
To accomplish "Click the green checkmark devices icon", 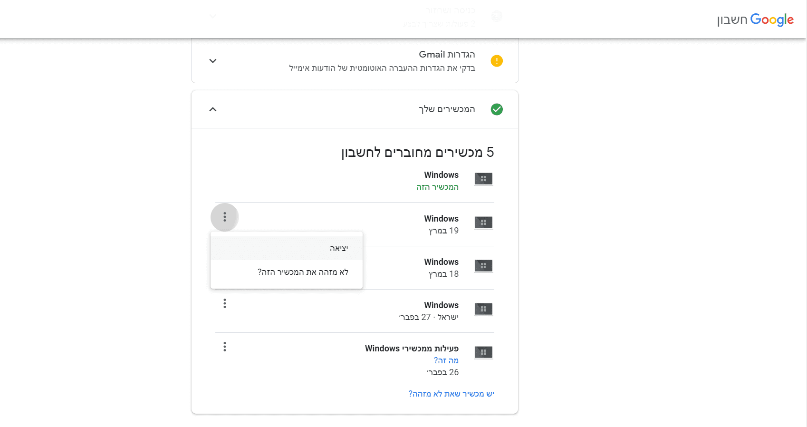I will tap(497, 109).
